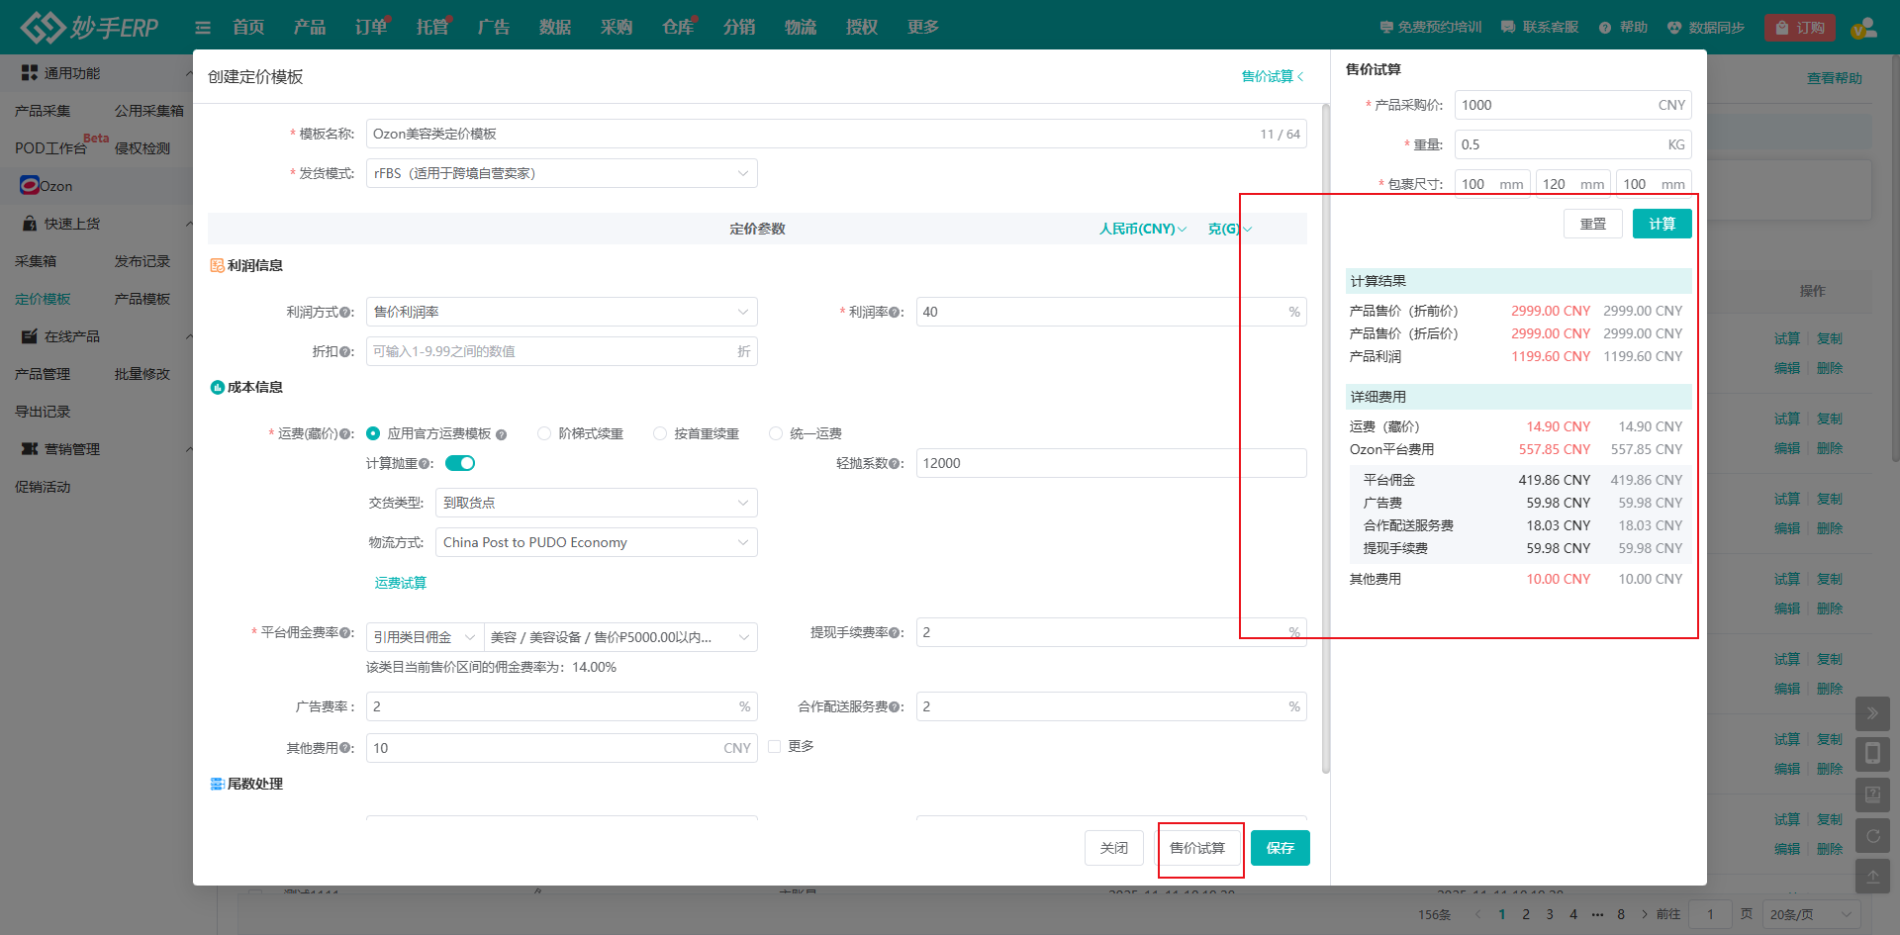This screenshot has width=1900, height=935.
Task: Click info icon beside 应用官方运费模板
Action: pyautogui.click(x=502, y=434)
